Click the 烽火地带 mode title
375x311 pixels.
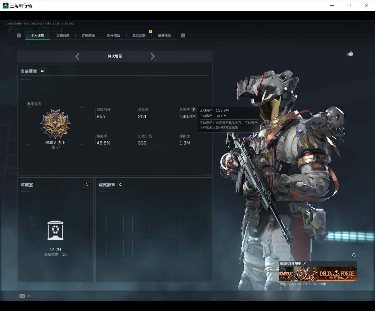[x=115, y=56]
